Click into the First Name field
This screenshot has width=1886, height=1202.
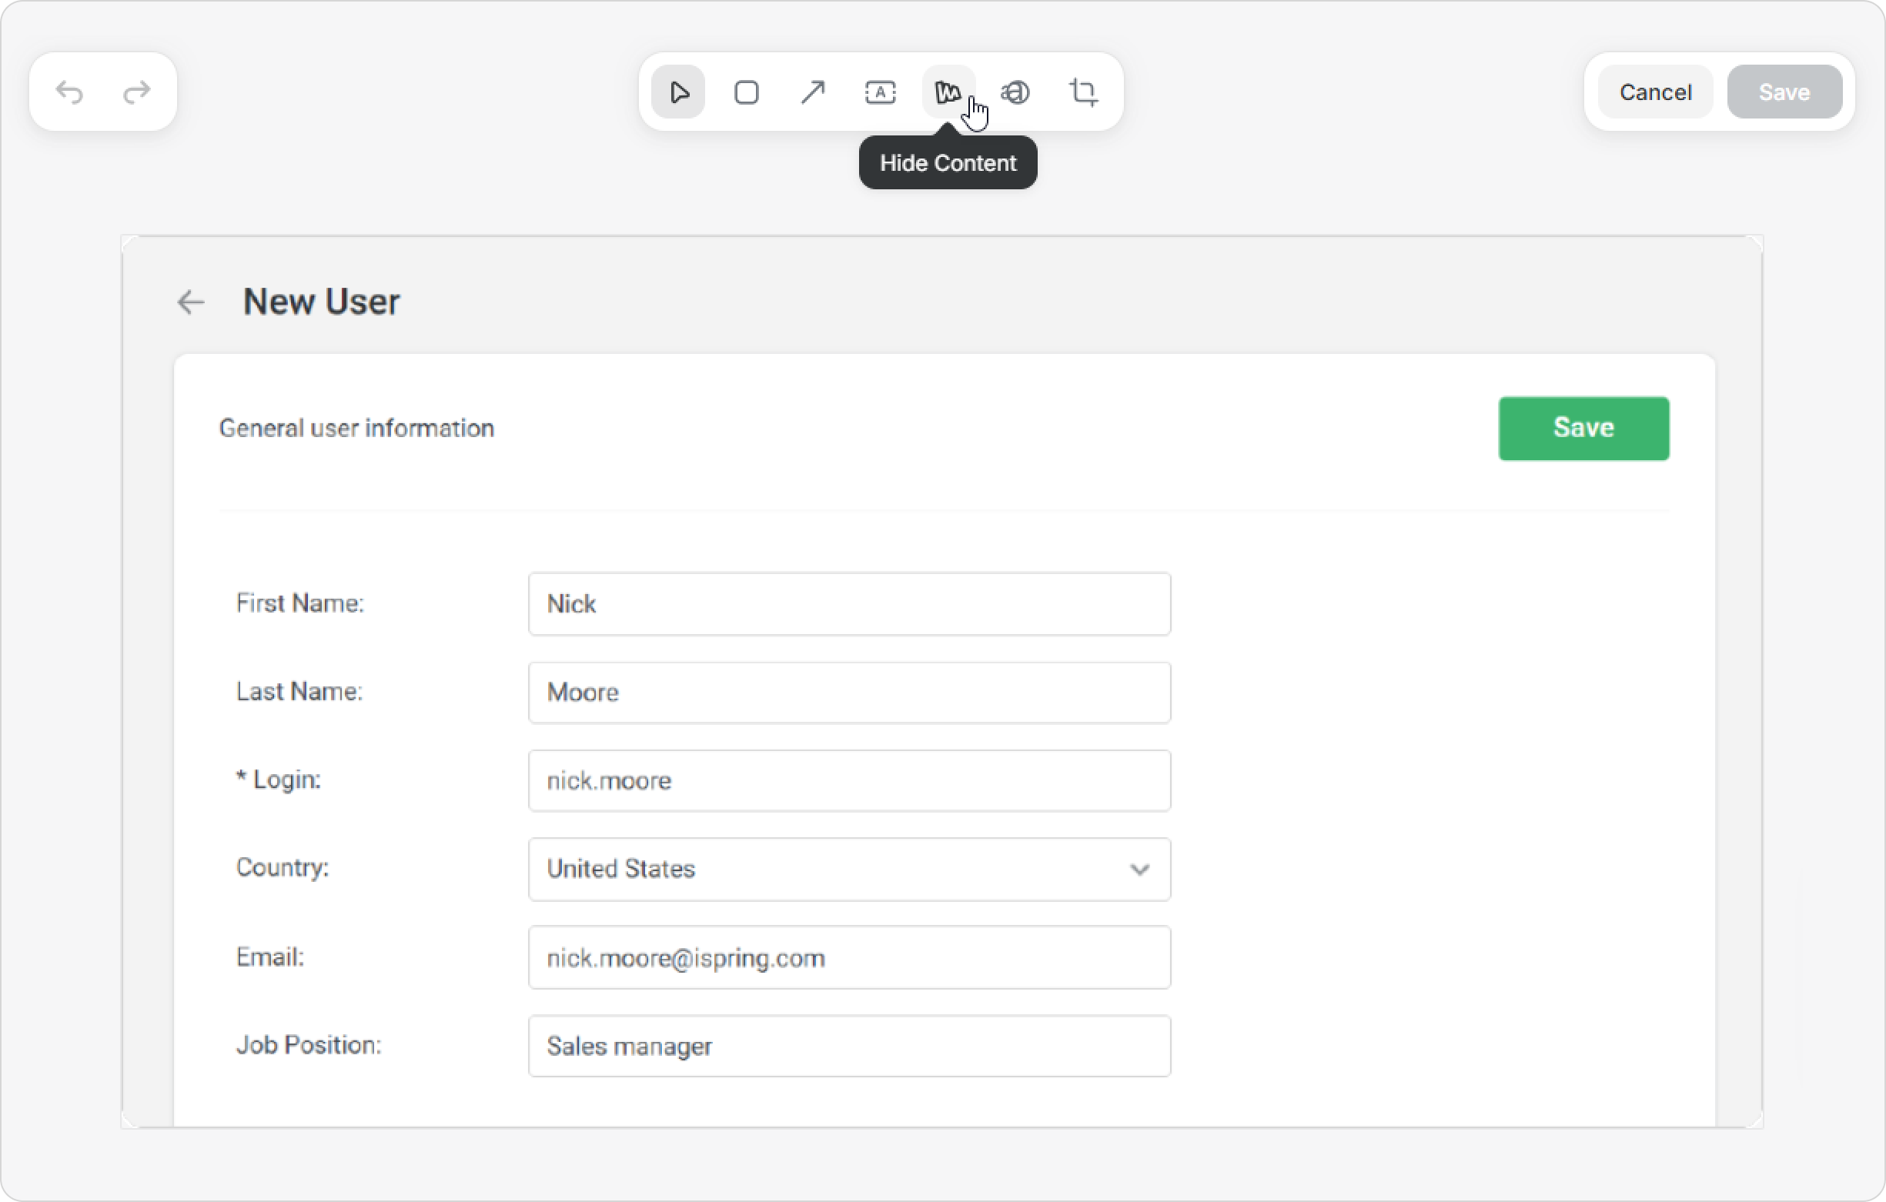[849, 604]
